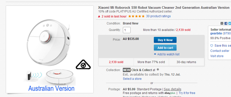Viewport: 231px width, 97px height.
Task: Click the email share icon
Action: point(222,23)
